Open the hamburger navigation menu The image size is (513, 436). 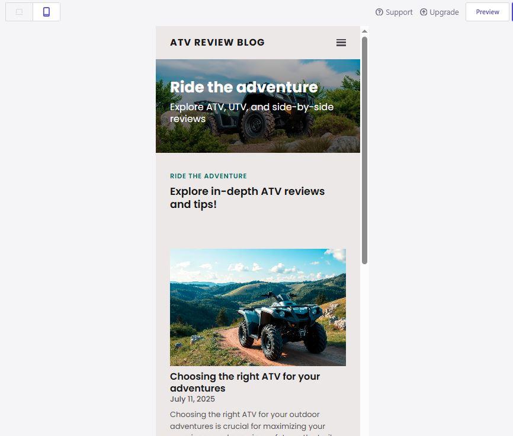point(341,43)
